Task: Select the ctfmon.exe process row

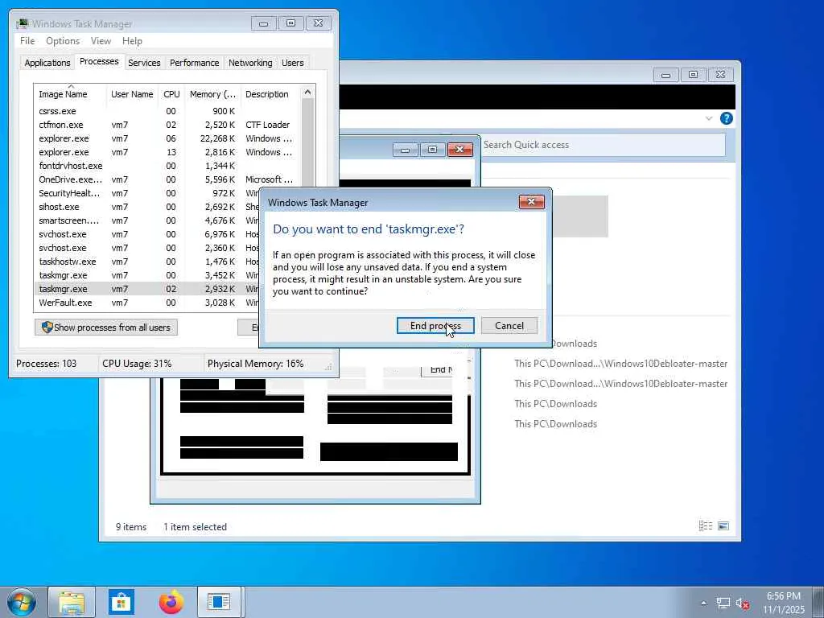Action: [x=167, y=125]
